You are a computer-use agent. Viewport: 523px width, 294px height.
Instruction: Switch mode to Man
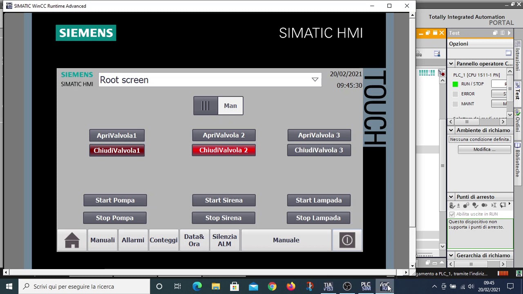(x=230, y=106)
